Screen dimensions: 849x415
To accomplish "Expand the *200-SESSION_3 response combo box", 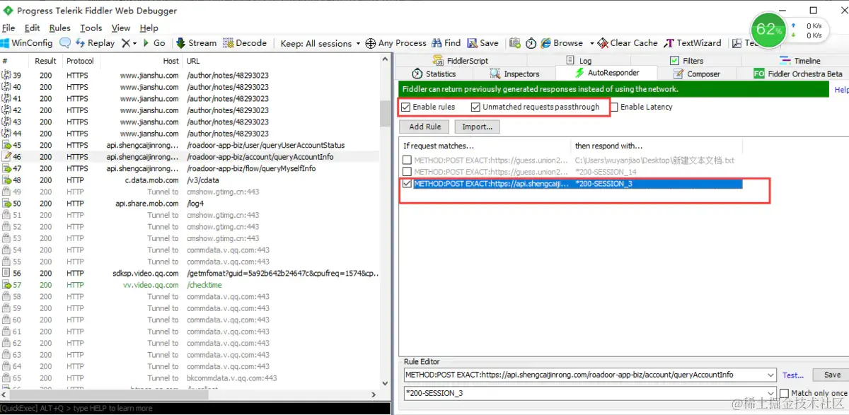I will pos(770,393).
